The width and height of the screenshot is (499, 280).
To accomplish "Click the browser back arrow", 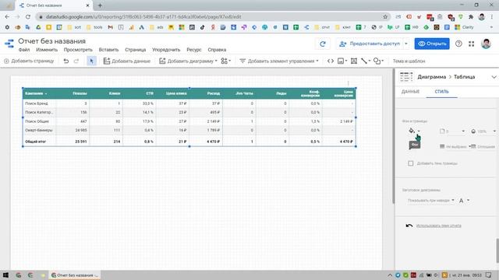I will (7, 17).
